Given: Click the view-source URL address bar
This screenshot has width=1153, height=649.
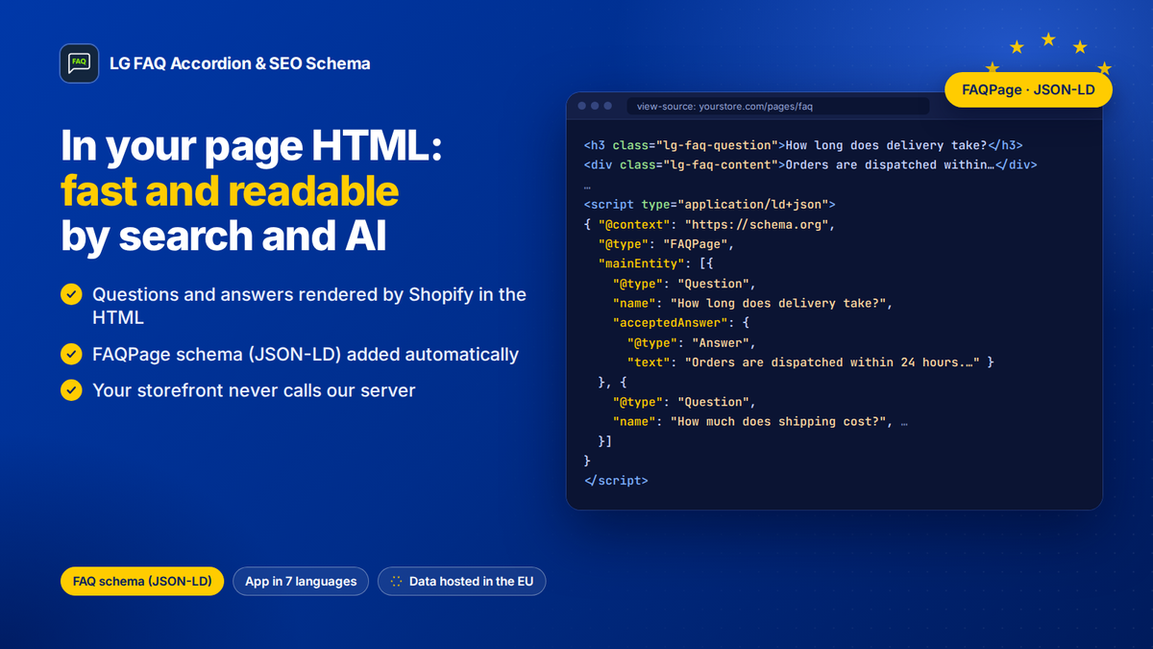Looking at the screenshot, I should click(x=777, y=107).
